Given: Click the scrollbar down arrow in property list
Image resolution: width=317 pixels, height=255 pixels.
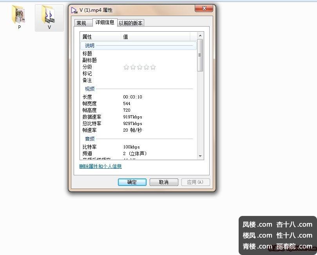Looking at the screenshot, I should [200, 156].
